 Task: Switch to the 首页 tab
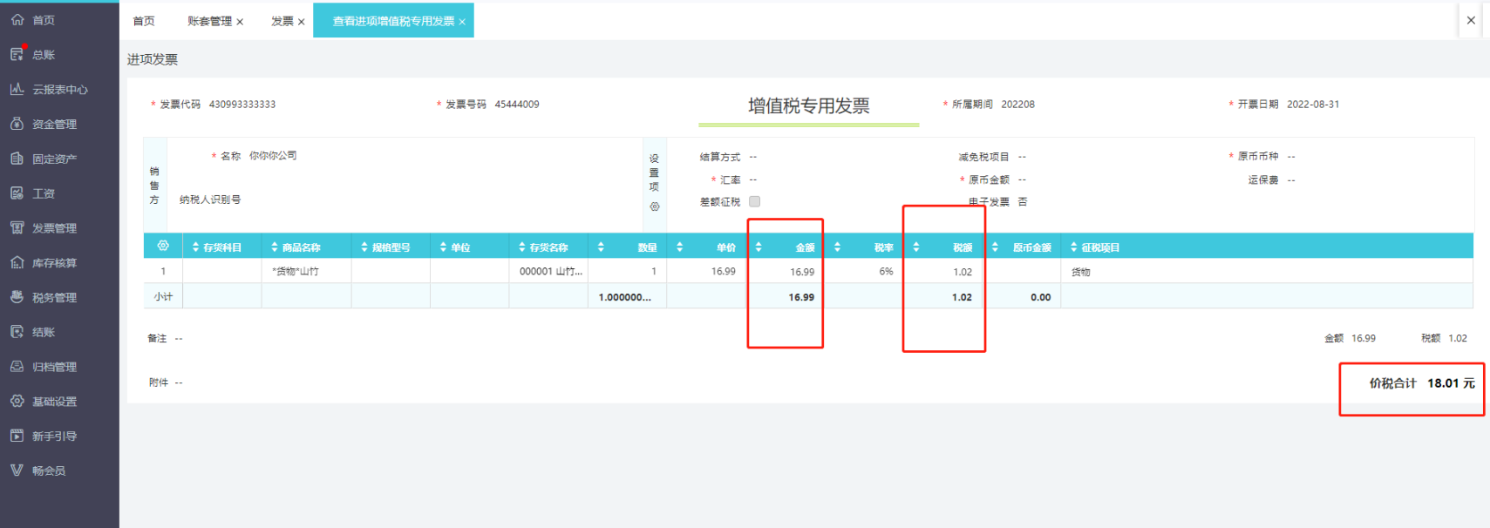point(144,21)
